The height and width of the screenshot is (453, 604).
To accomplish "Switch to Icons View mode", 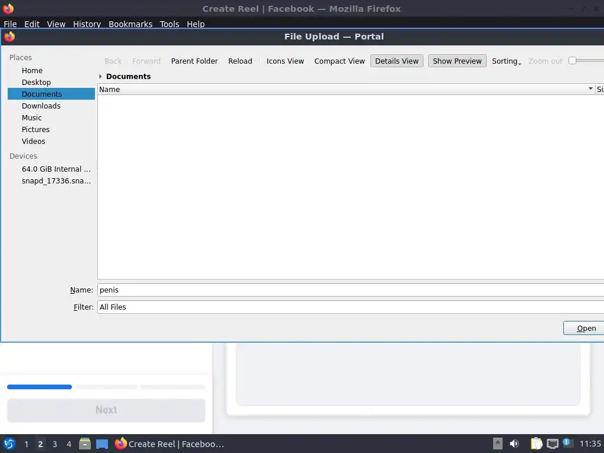I will coord(285,61).
